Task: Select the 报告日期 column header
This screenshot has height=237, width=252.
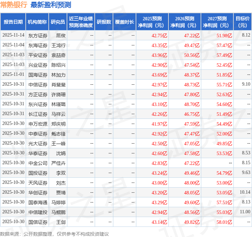Action: tap(13, 22)
